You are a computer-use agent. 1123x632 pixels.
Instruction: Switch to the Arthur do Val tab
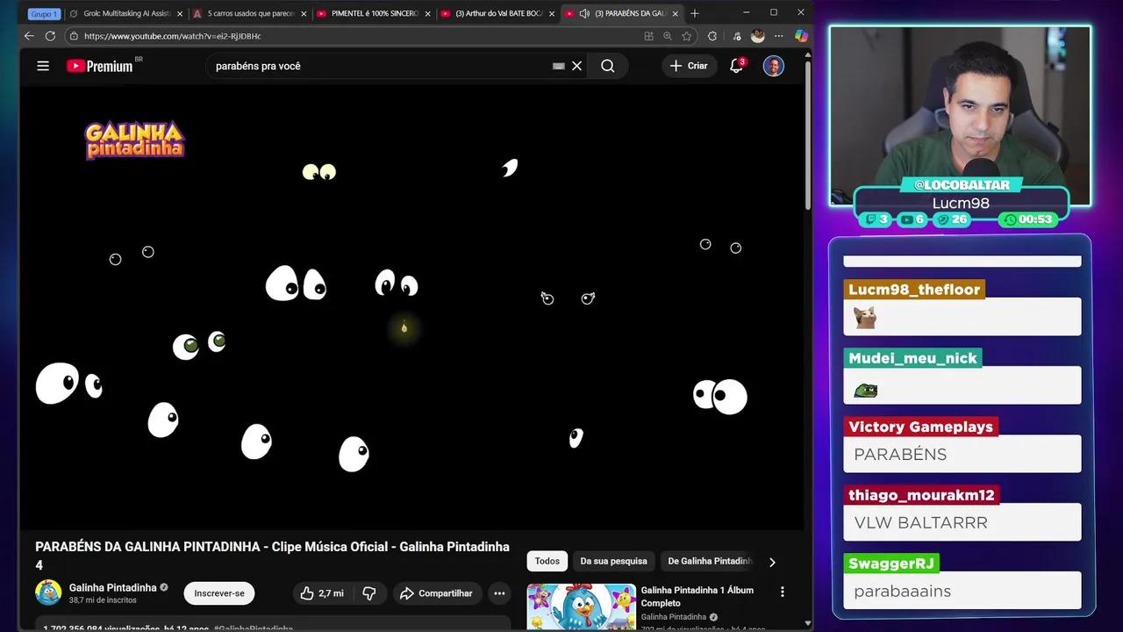tap(497, 14)
